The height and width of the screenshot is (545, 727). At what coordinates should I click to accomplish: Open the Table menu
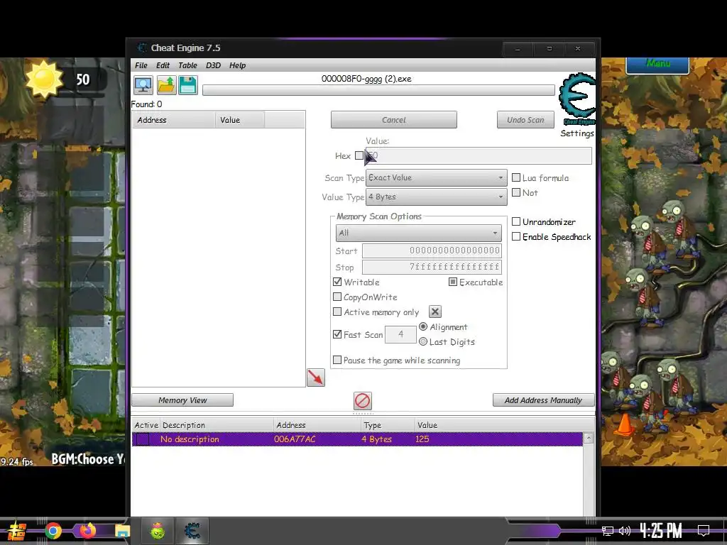(x=187, y=65)
